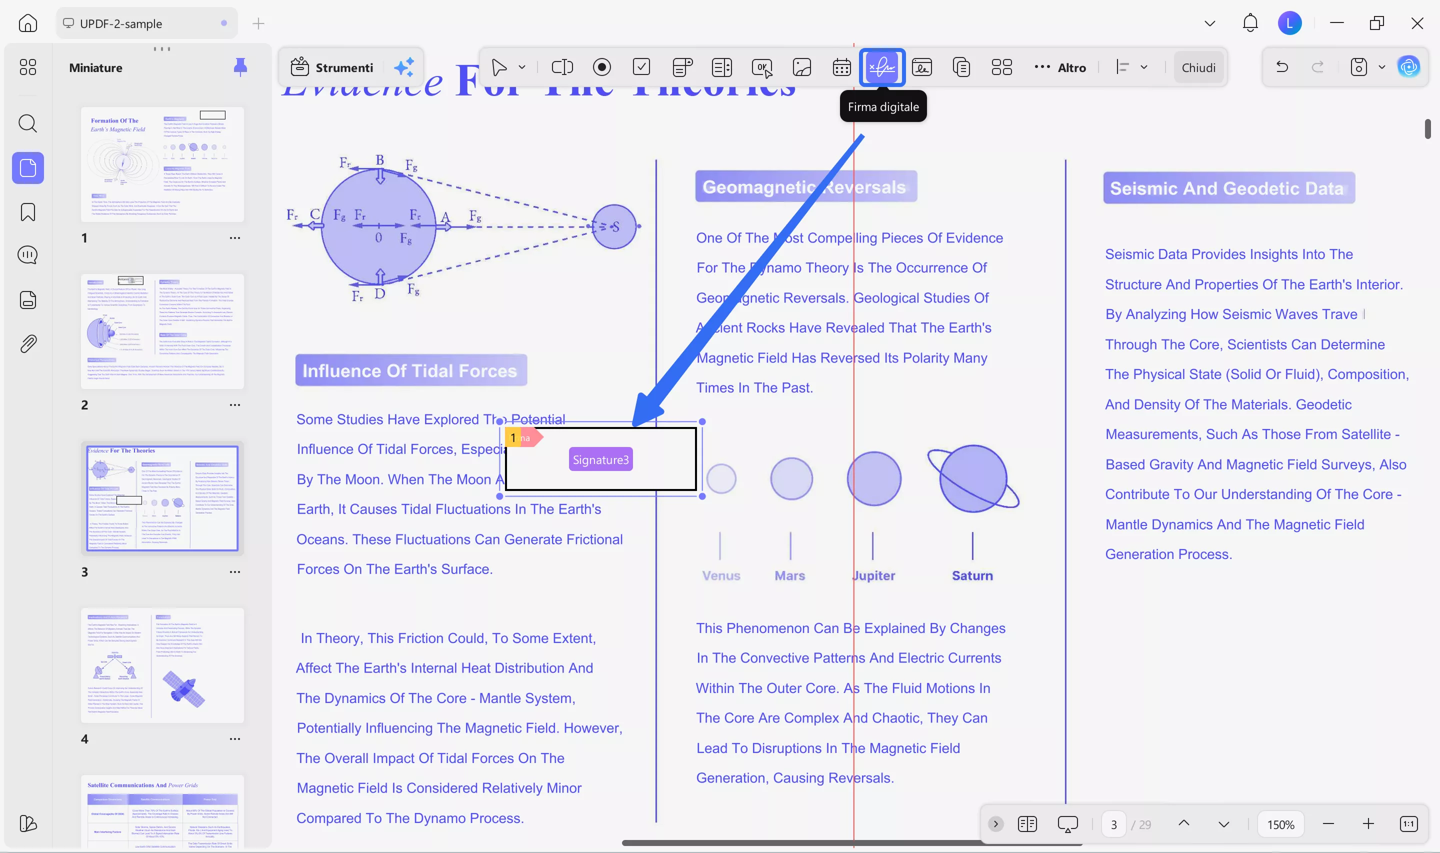
Task: Click the Chiudi button
Action: pos(1198,67)
